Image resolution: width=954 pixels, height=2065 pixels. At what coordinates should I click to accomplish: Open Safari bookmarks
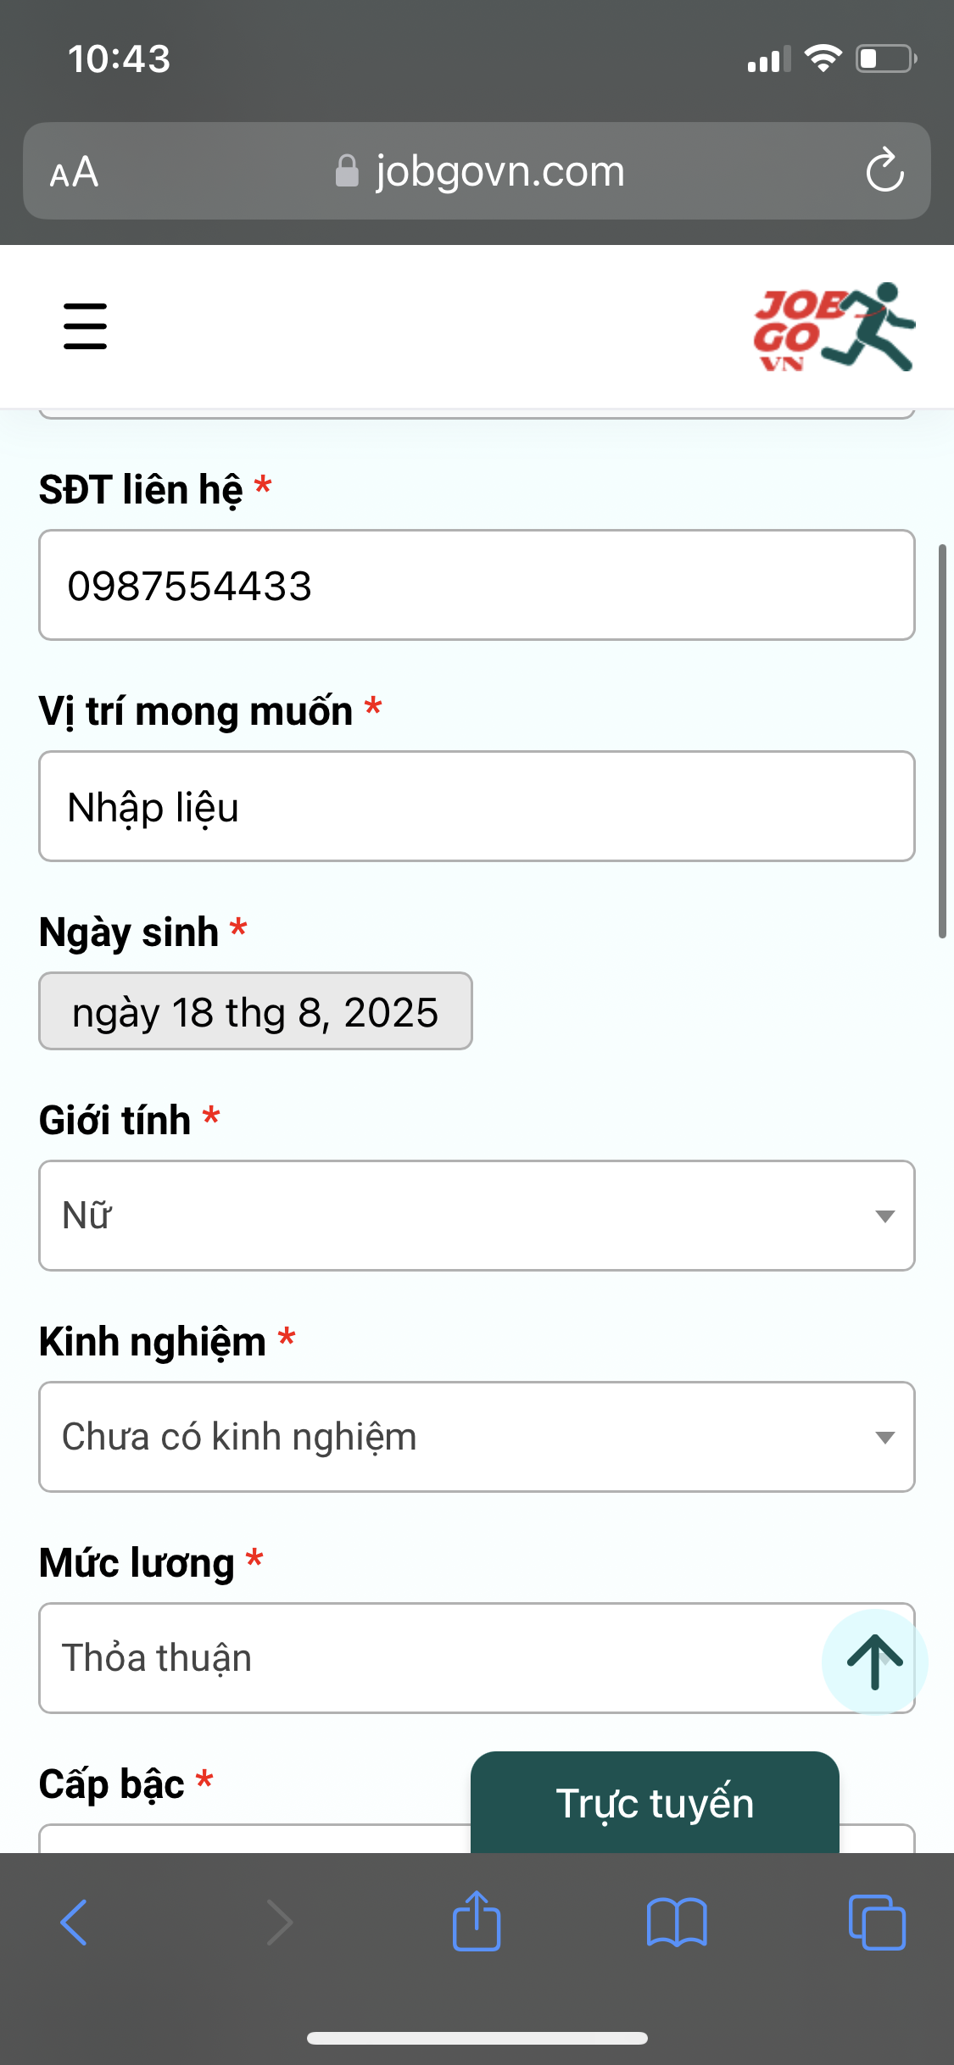coord(677,1922)
